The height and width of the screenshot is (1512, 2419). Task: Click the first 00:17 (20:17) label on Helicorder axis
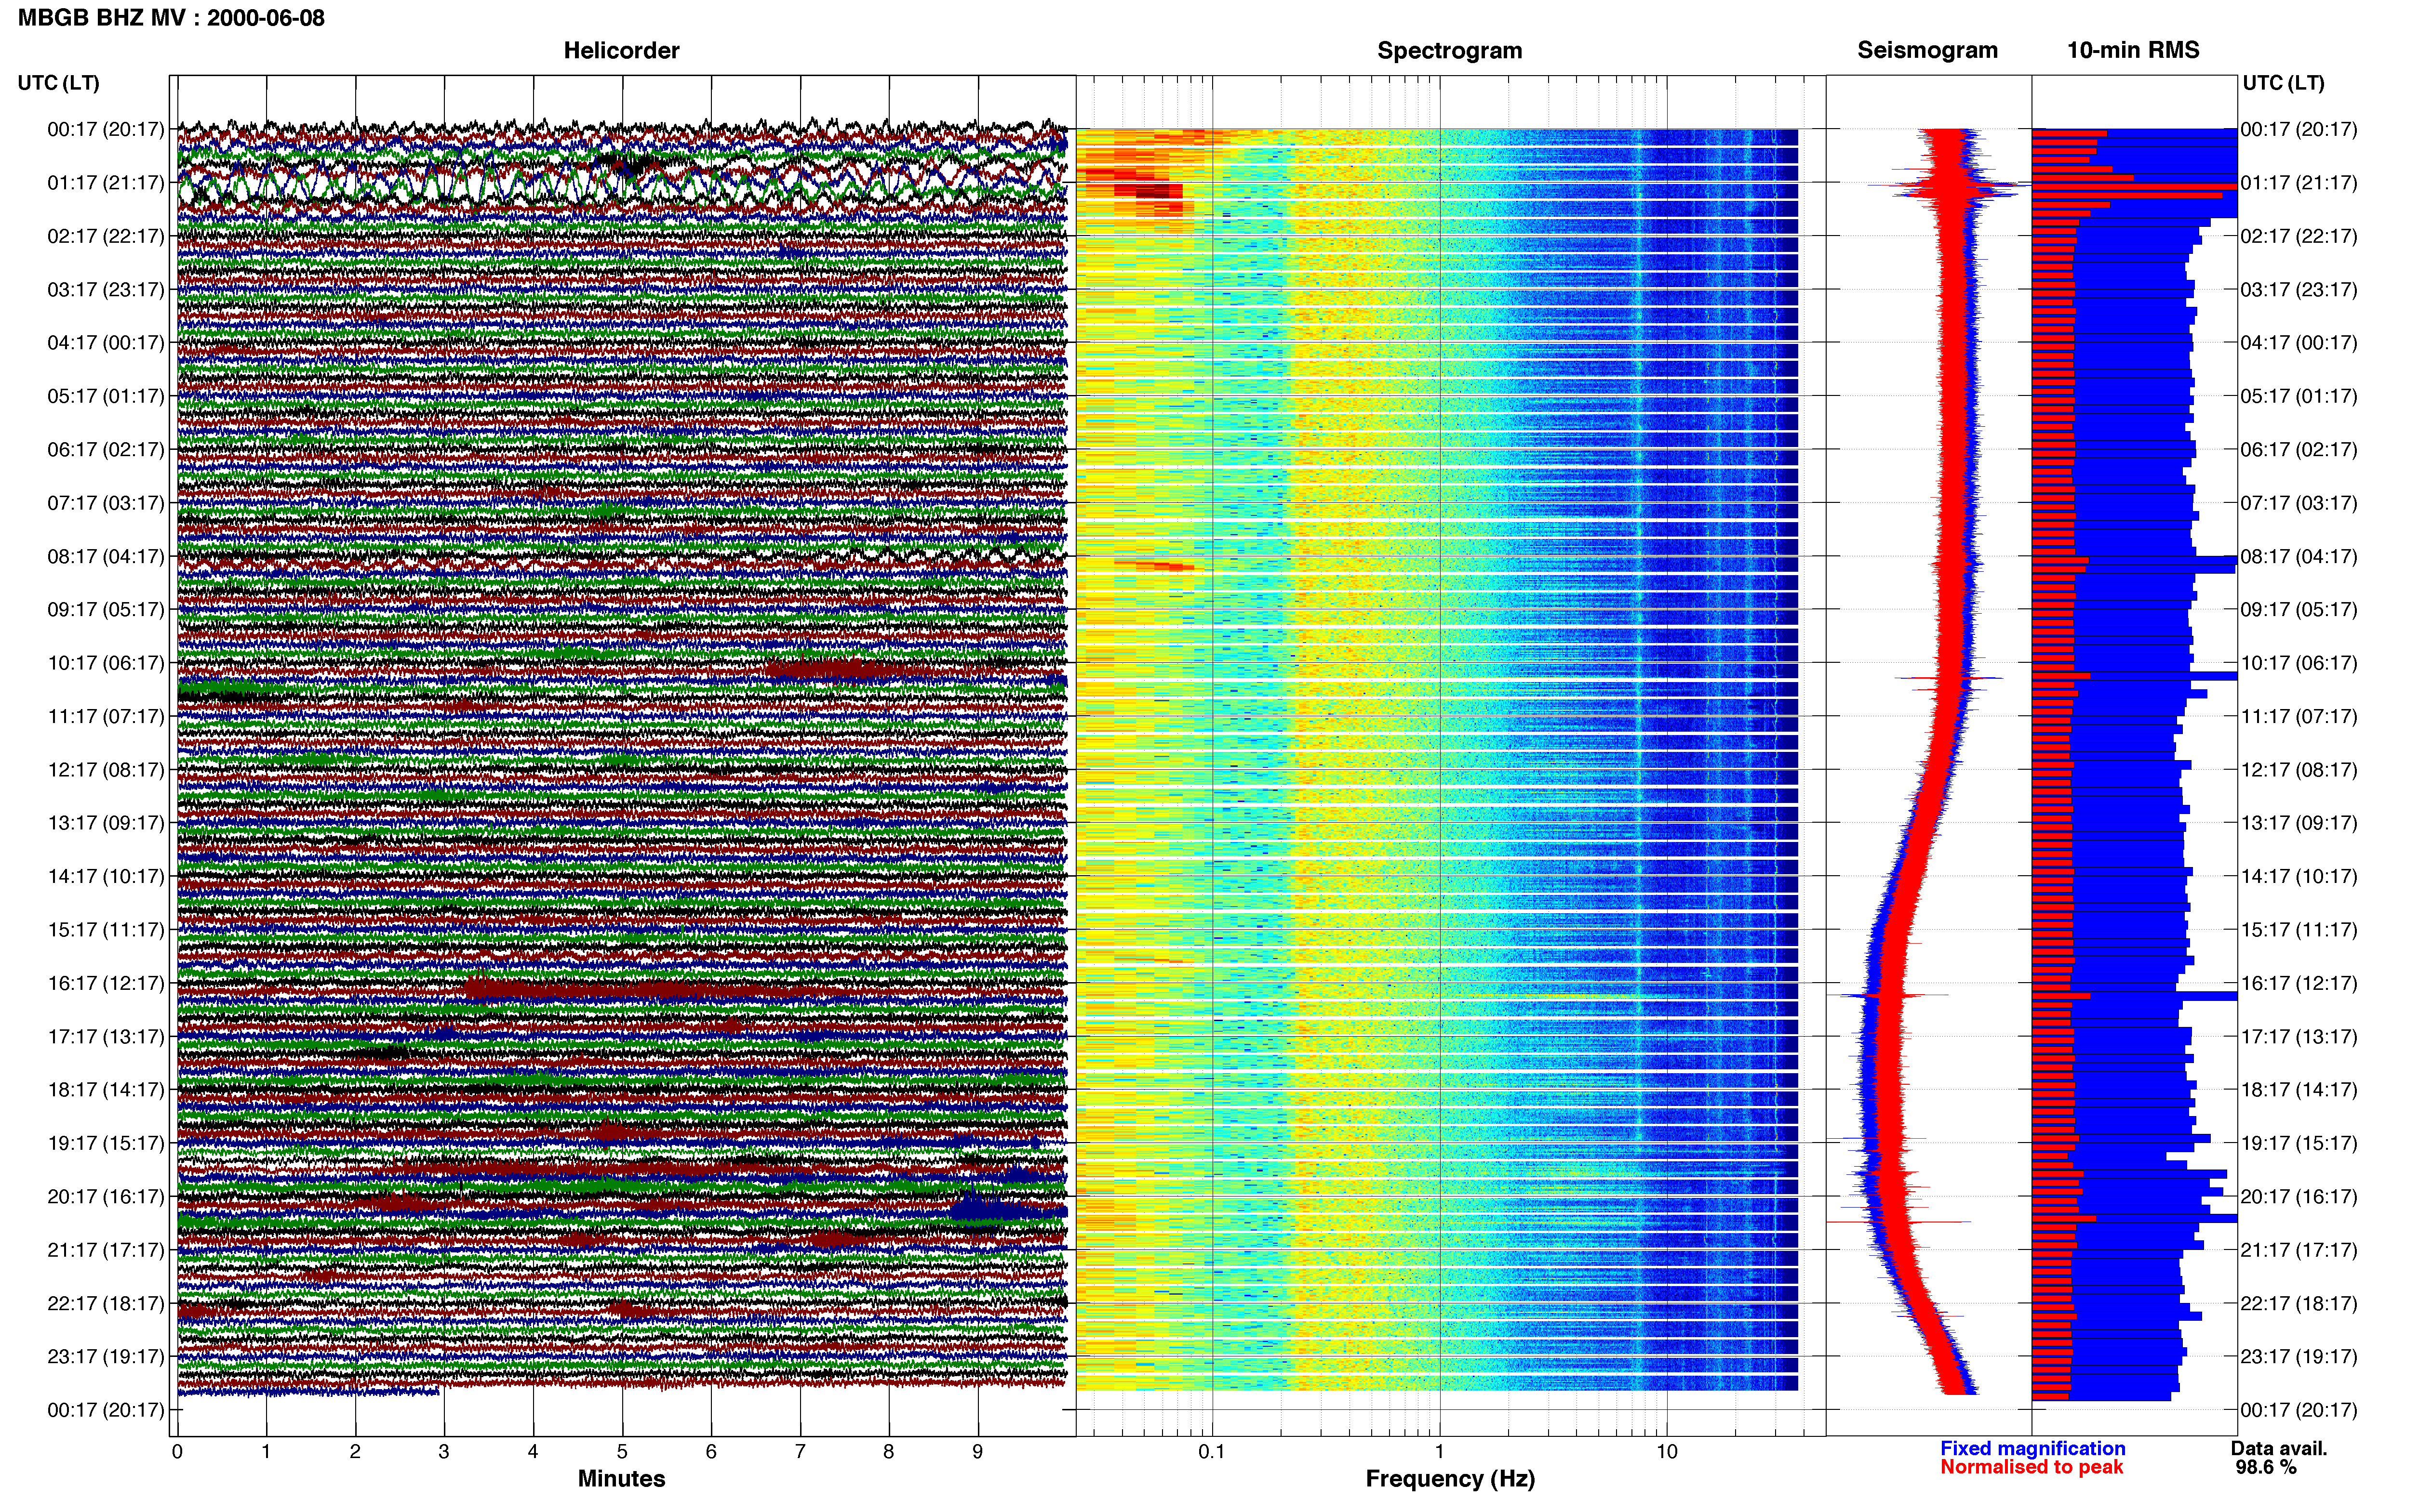(x=106, y=129)
